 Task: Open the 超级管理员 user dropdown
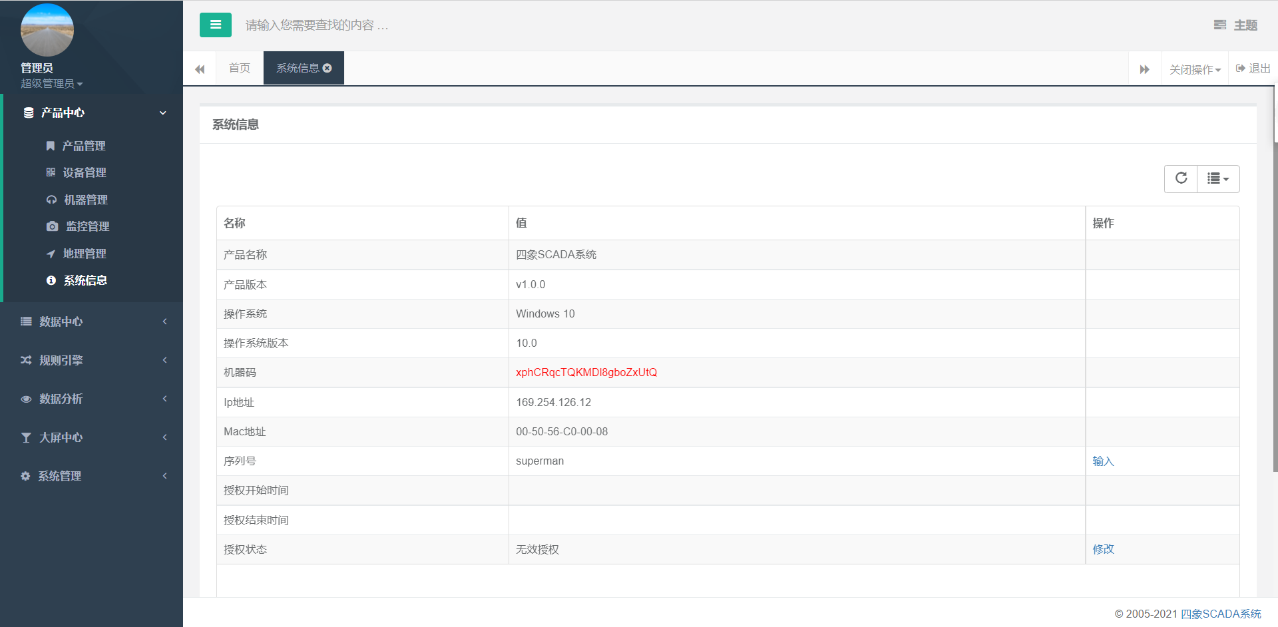51,84
